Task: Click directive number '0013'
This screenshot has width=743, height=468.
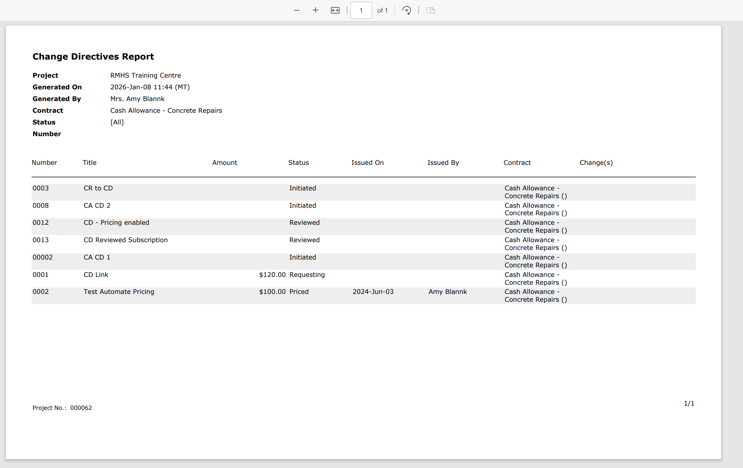Action: click(40, 240)
